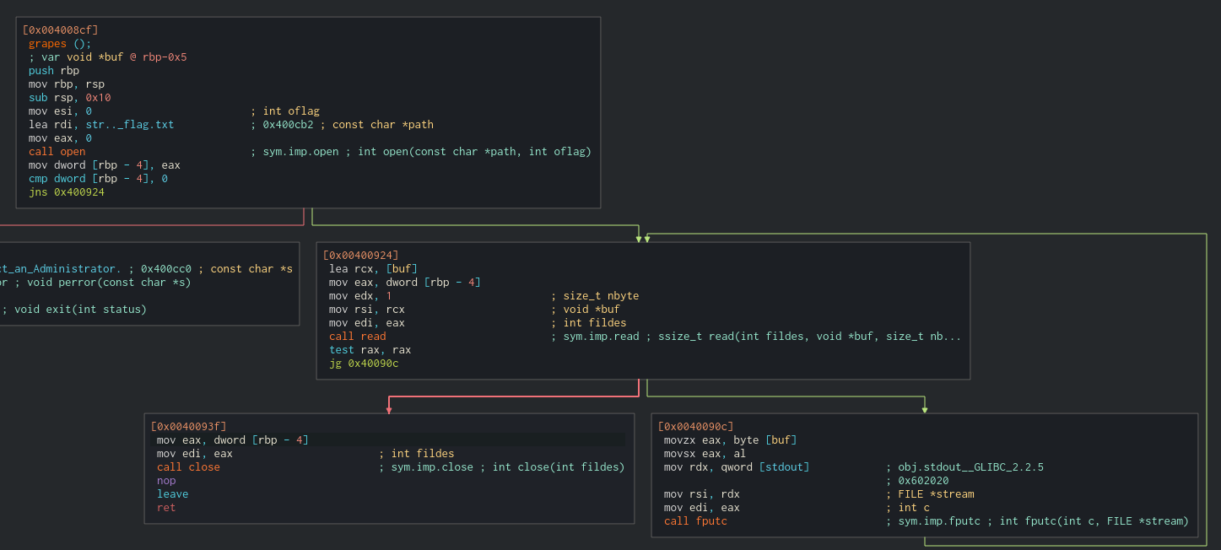Click 'mov dword [rbp - 4], eax' instruction

point(105,165)
